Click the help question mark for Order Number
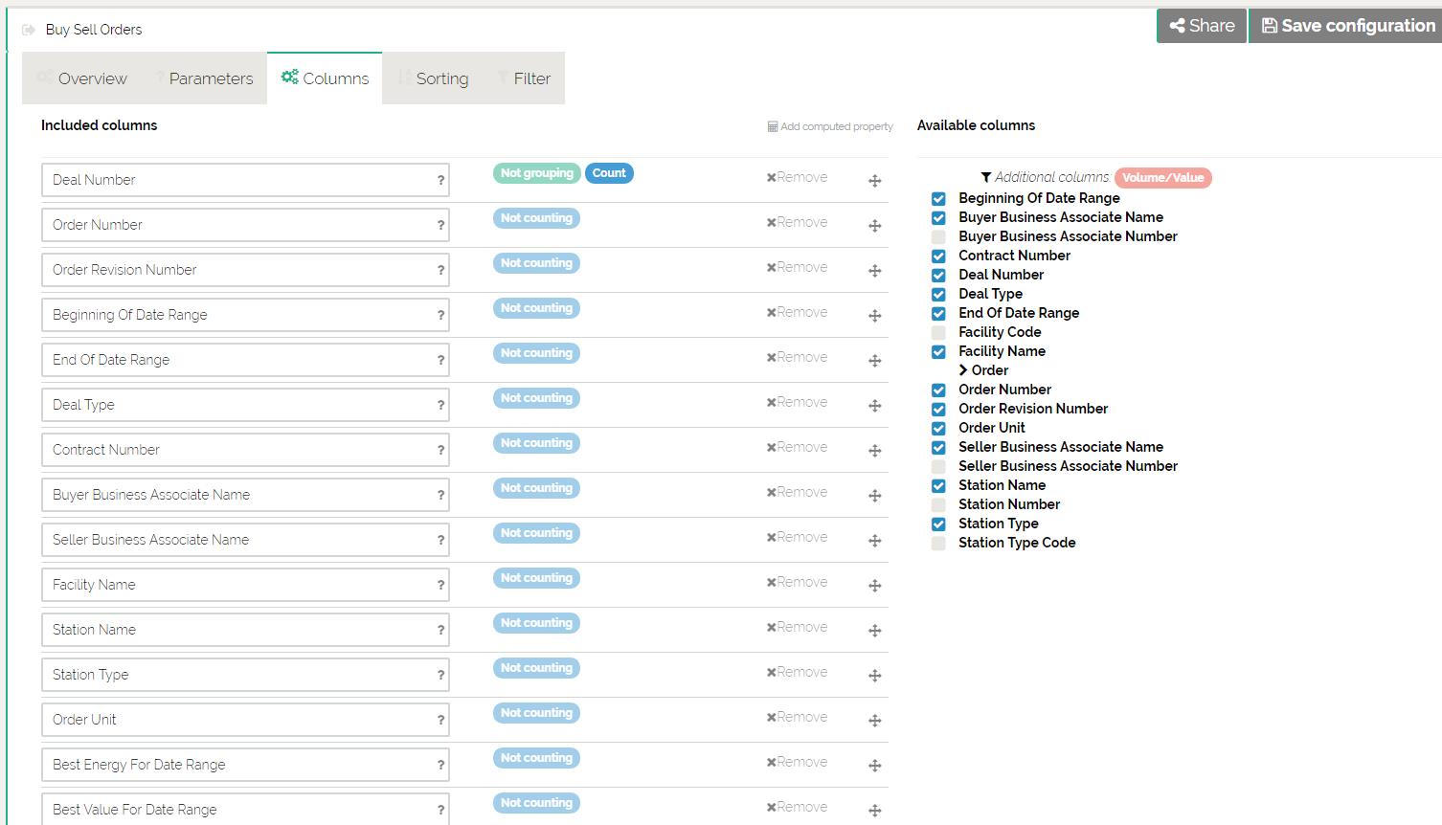 pos(440,226)
